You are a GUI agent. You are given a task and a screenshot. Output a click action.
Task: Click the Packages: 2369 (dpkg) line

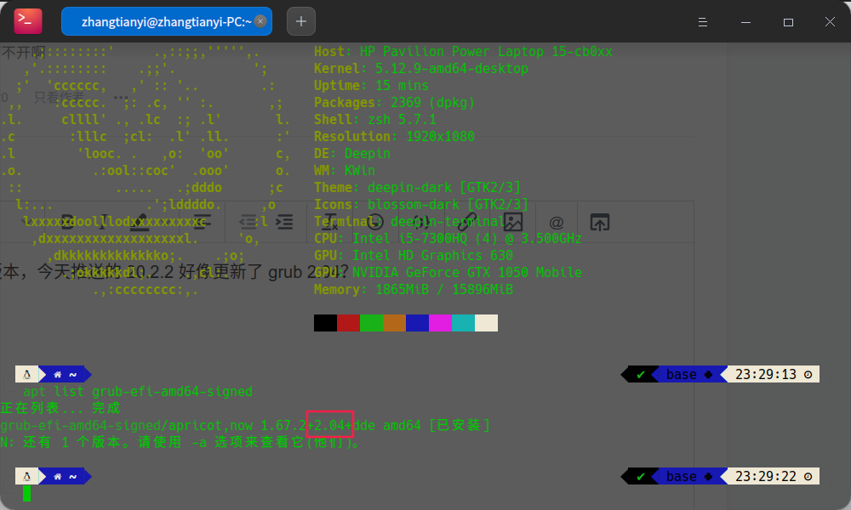point(395,103)
